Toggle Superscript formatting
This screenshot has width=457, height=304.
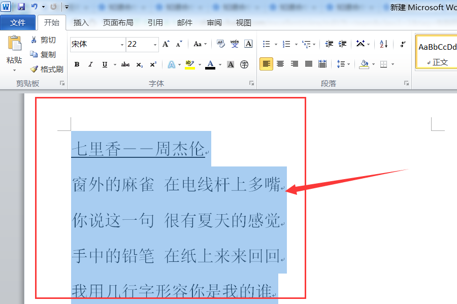pyautogui.click(x=153, y=64)
